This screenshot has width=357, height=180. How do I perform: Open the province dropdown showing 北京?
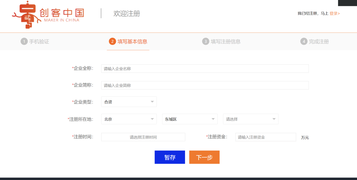coord(129,119)
